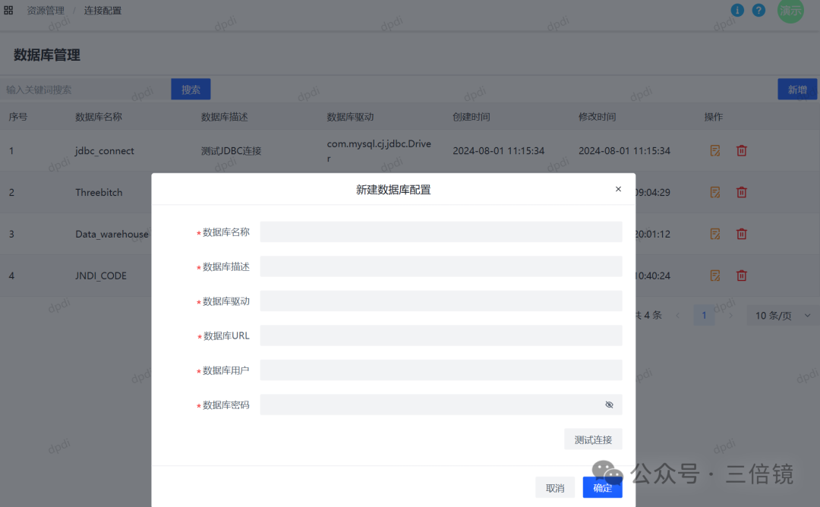The width and height of the screenshot is (820, 507).
Task: Cancel the dialog with 取消
Action: tap(555, 487)
